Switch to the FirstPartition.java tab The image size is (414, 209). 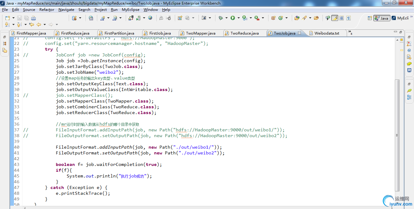pyautogui.click(x=119, y=33)
